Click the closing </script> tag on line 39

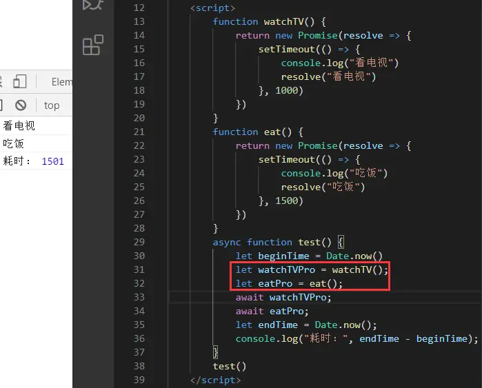coord(215,380)
